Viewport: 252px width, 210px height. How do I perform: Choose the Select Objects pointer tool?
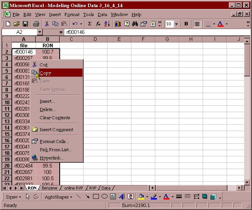click(28, 197)
